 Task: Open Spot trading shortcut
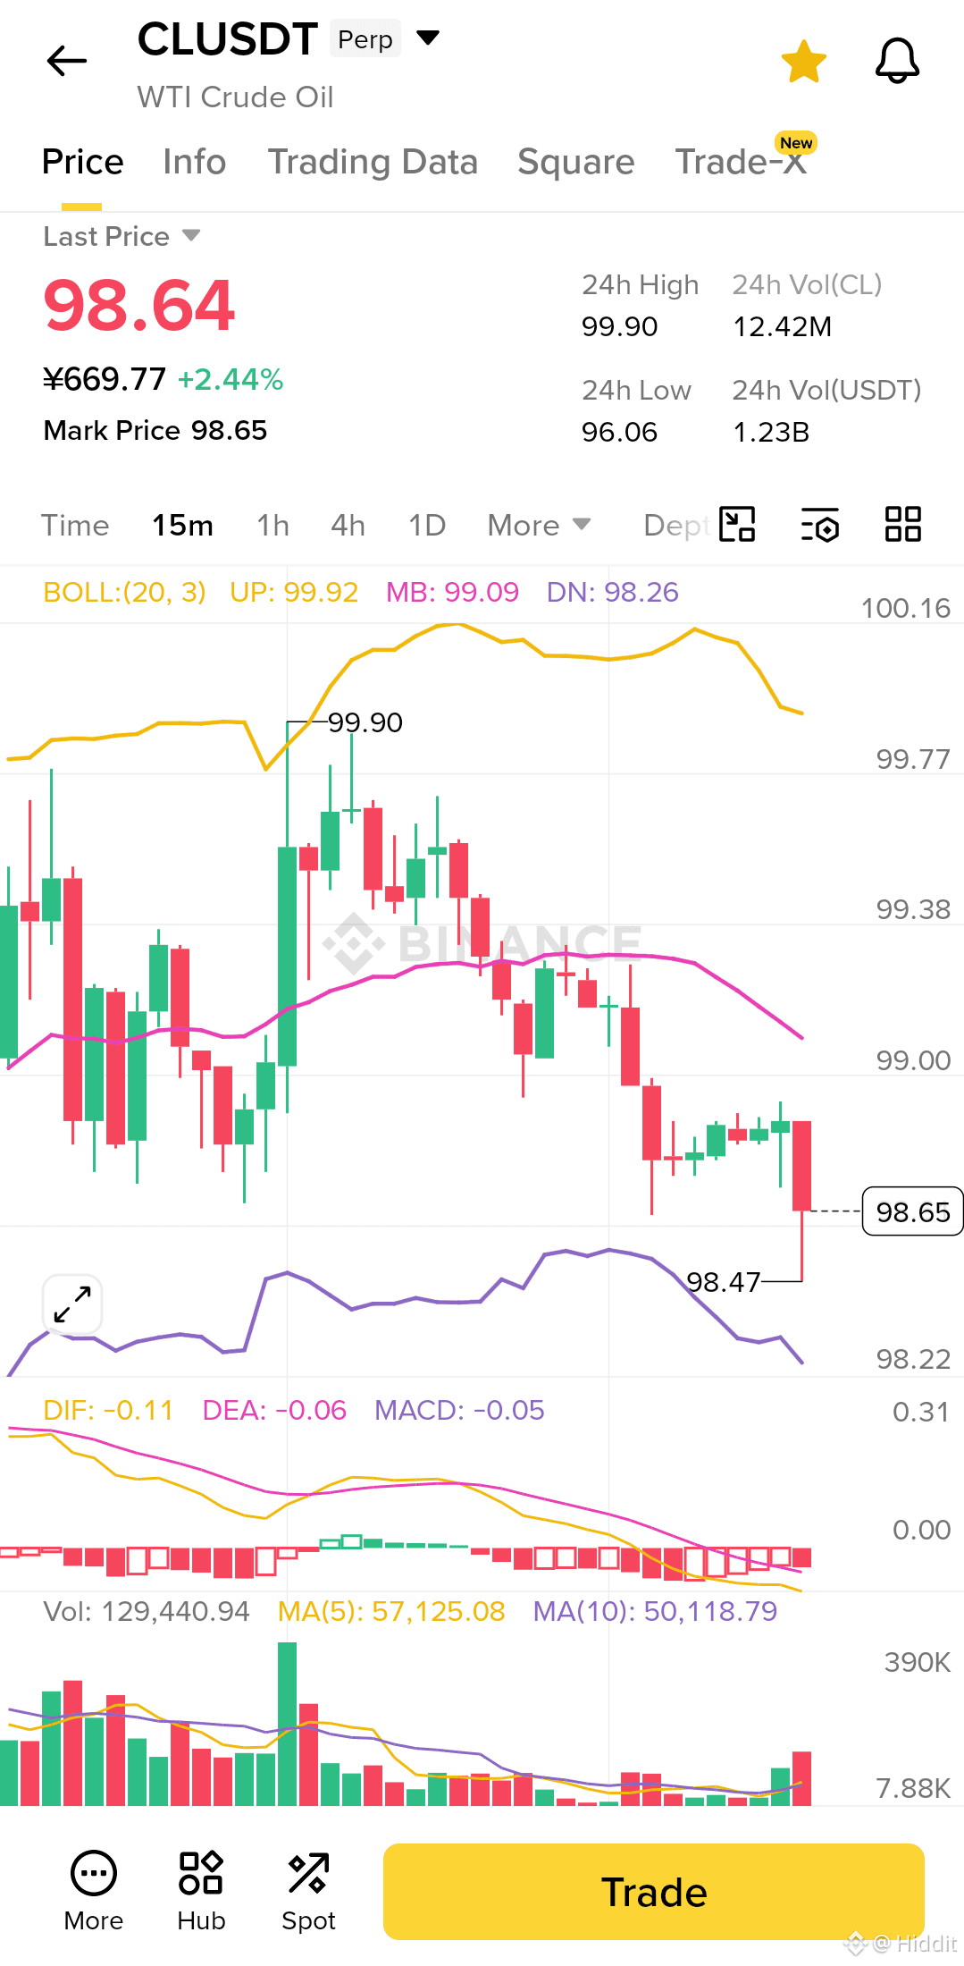click(x=308, y=1891)
